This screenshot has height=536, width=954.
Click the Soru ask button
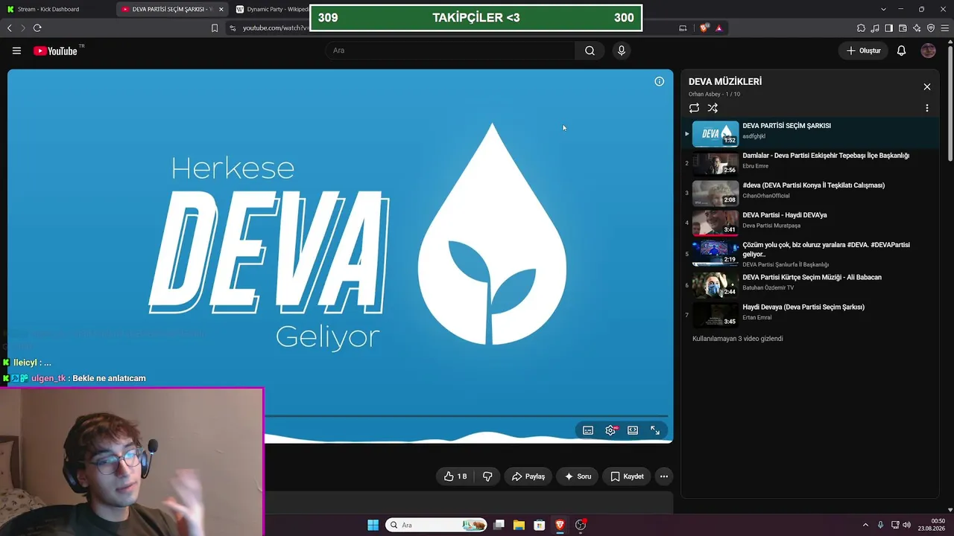click(x=578, y=476)
